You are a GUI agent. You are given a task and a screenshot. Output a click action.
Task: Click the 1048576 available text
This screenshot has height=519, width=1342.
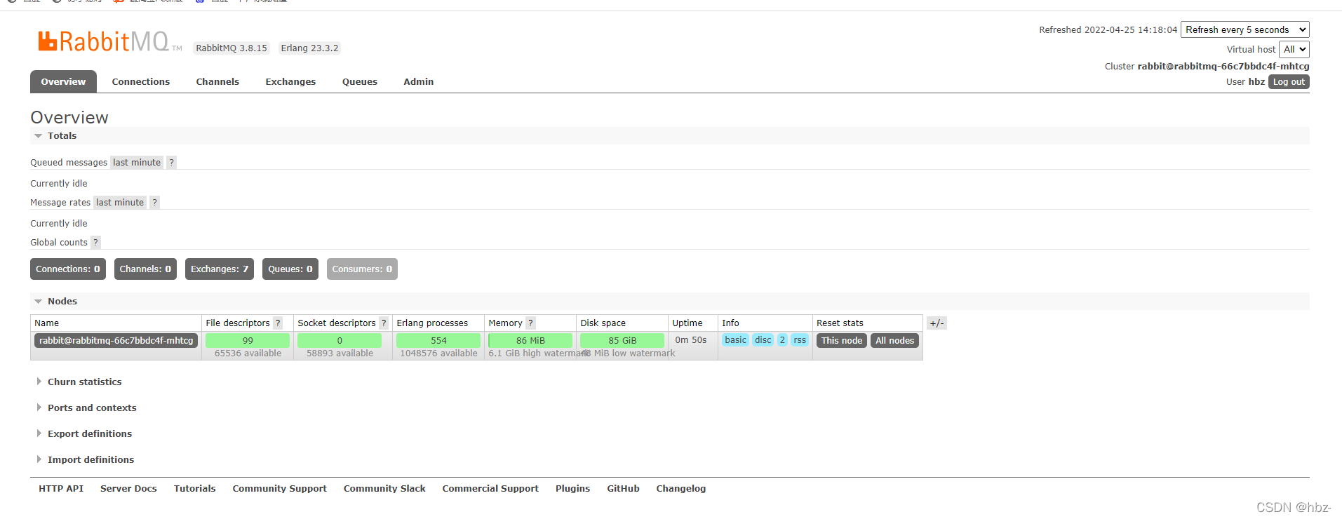(x=438, y=353)
